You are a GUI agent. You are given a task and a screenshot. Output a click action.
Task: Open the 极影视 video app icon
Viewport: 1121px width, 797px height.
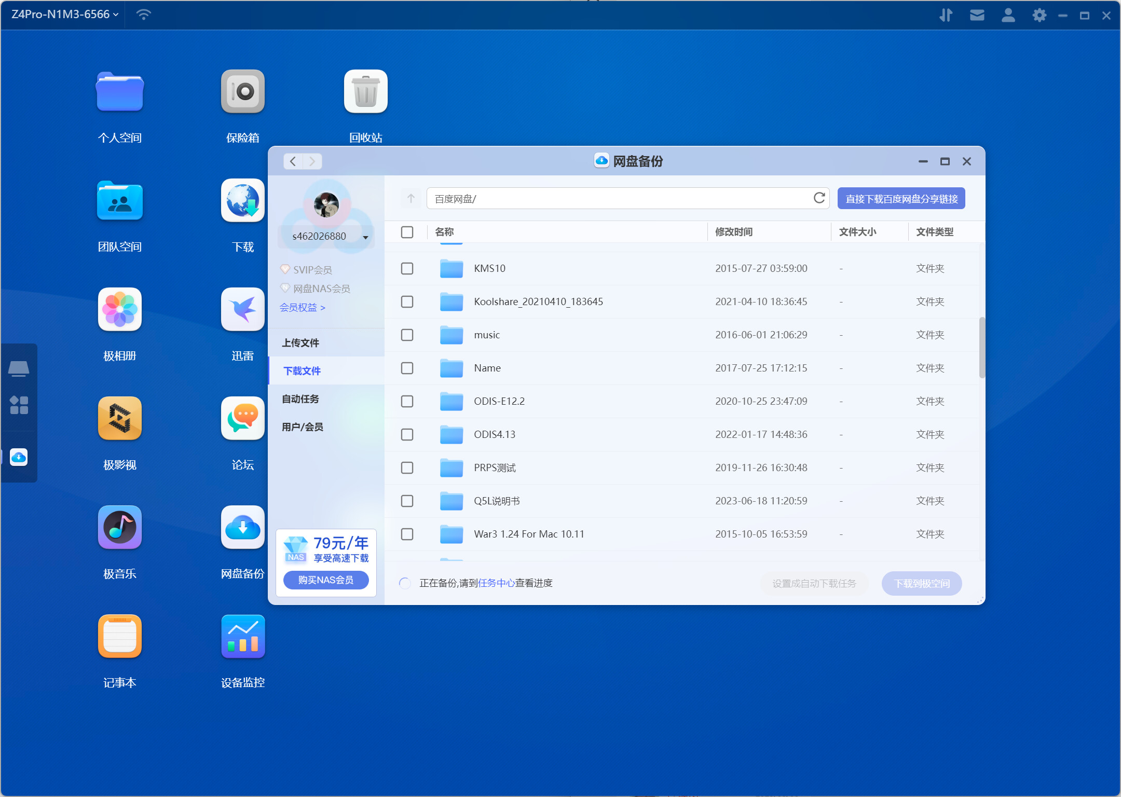coord(119,419)
